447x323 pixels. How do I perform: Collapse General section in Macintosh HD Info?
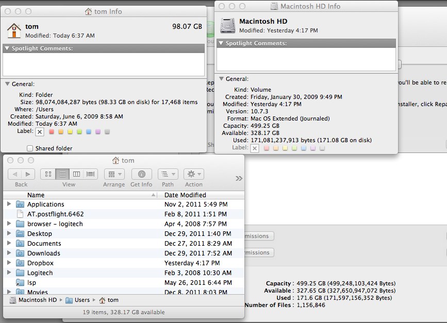click(221, 79)
